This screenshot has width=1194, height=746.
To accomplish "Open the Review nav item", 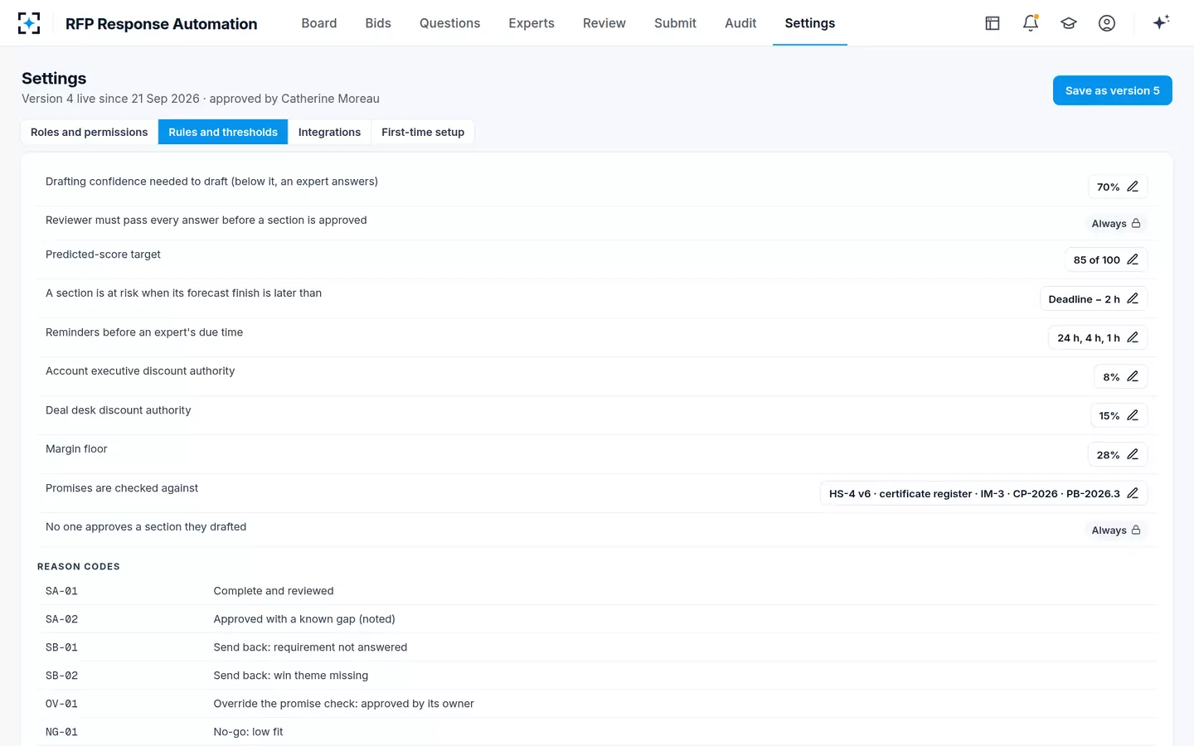I will tap(604, 23).
